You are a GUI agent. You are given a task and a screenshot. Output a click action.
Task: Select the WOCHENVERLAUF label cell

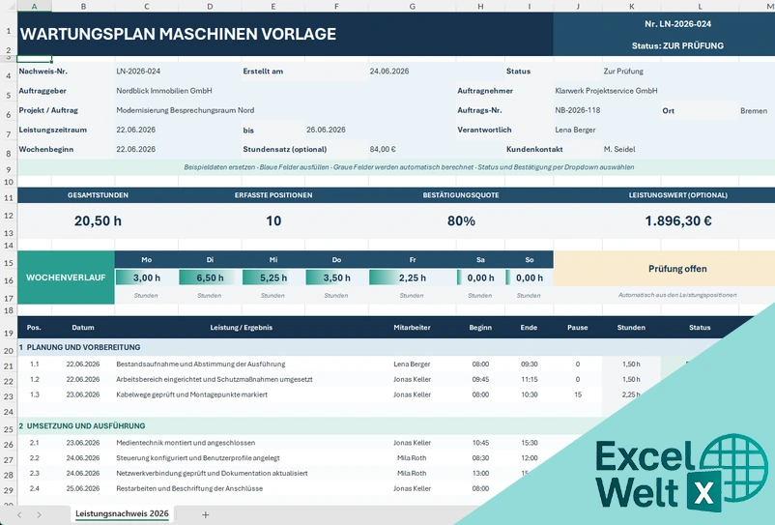point(66,277)
